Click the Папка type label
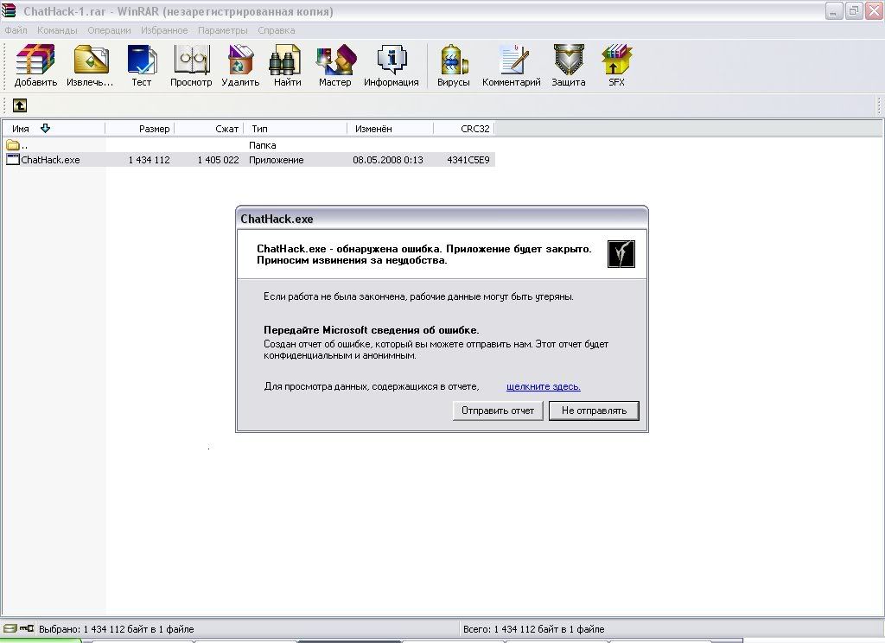 tap(263, 146)
